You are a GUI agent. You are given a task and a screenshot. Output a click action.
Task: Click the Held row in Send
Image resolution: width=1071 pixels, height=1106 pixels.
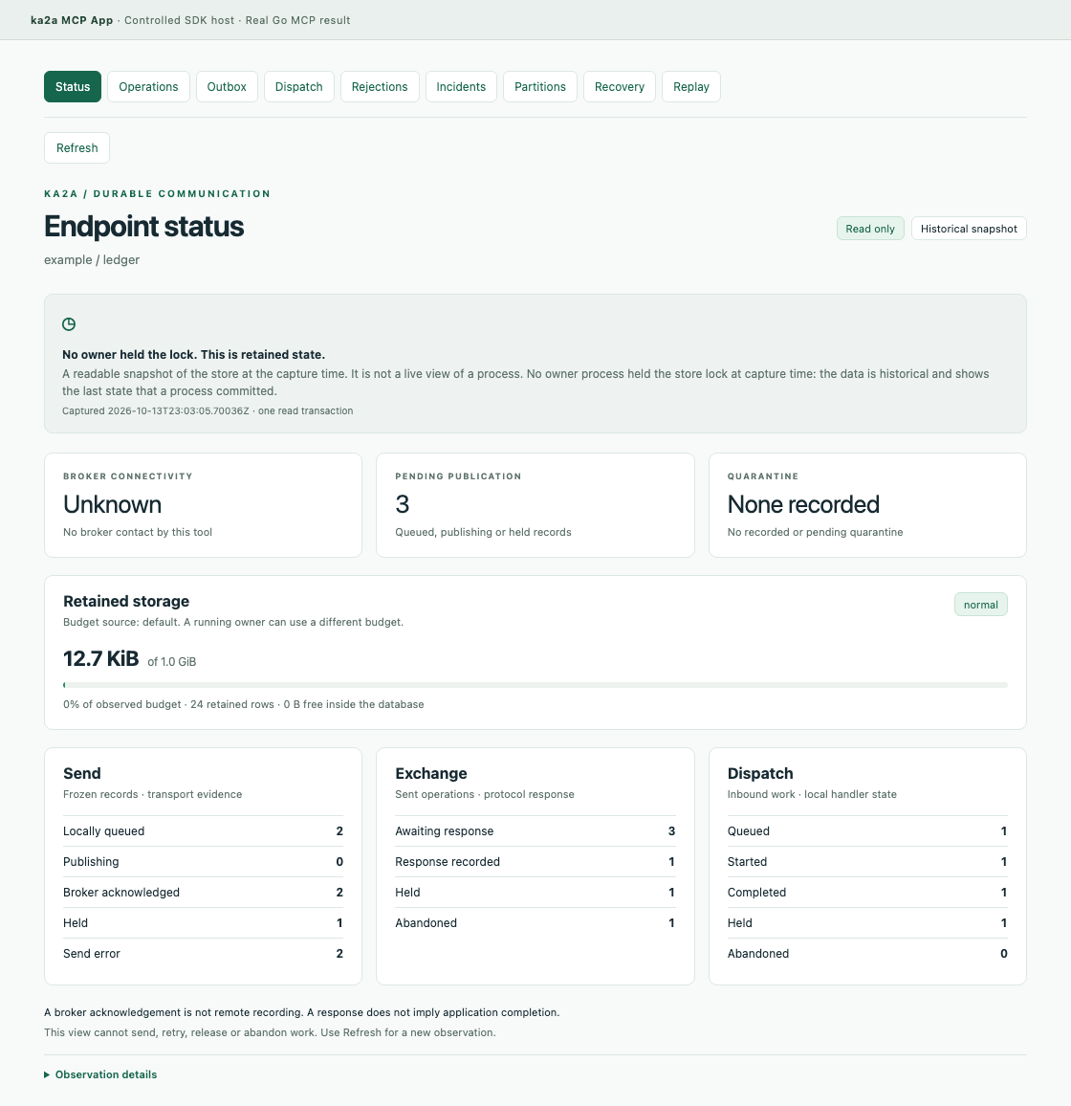203,923
